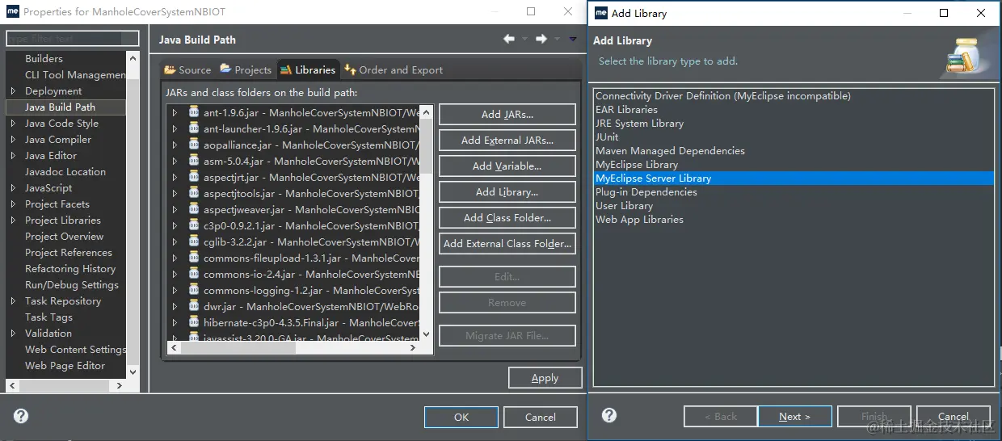Screen dimensions: 1002x441
Task: Switch to the Source tab
Action: tap(187, 69)
